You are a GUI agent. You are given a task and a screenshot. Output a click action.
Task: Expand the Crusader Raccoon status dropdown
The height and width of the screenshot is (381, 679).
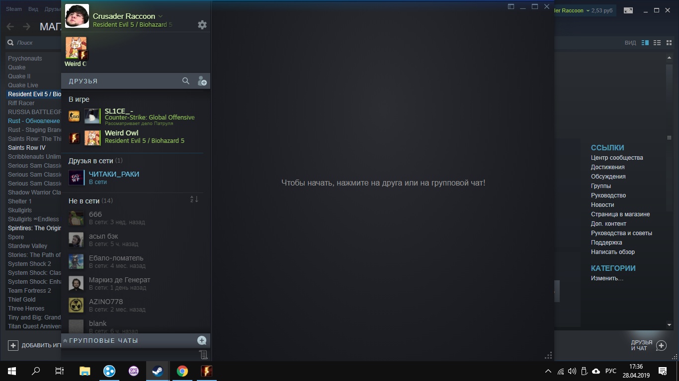click(161, 16)
